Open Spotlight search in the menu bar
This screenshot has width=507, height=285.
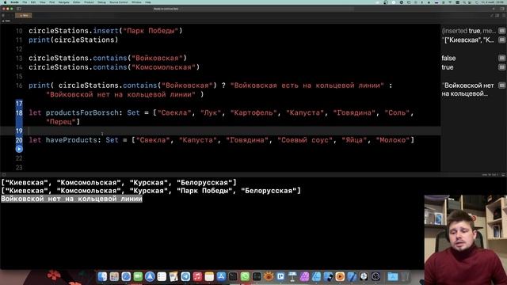click(463, 2)
